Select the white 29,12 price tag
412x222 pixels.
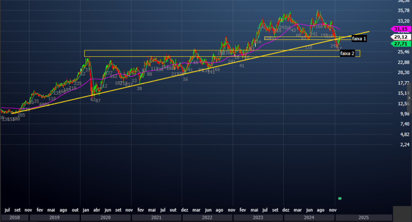(x=402, y=37)
